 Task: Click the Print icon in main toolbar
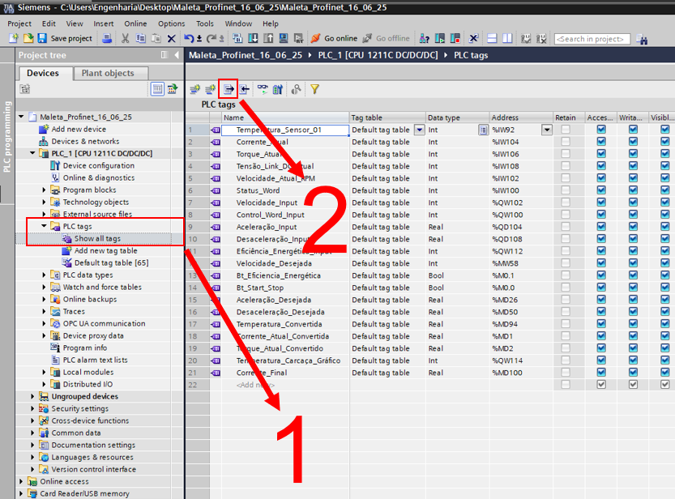(x=109, y=38)
